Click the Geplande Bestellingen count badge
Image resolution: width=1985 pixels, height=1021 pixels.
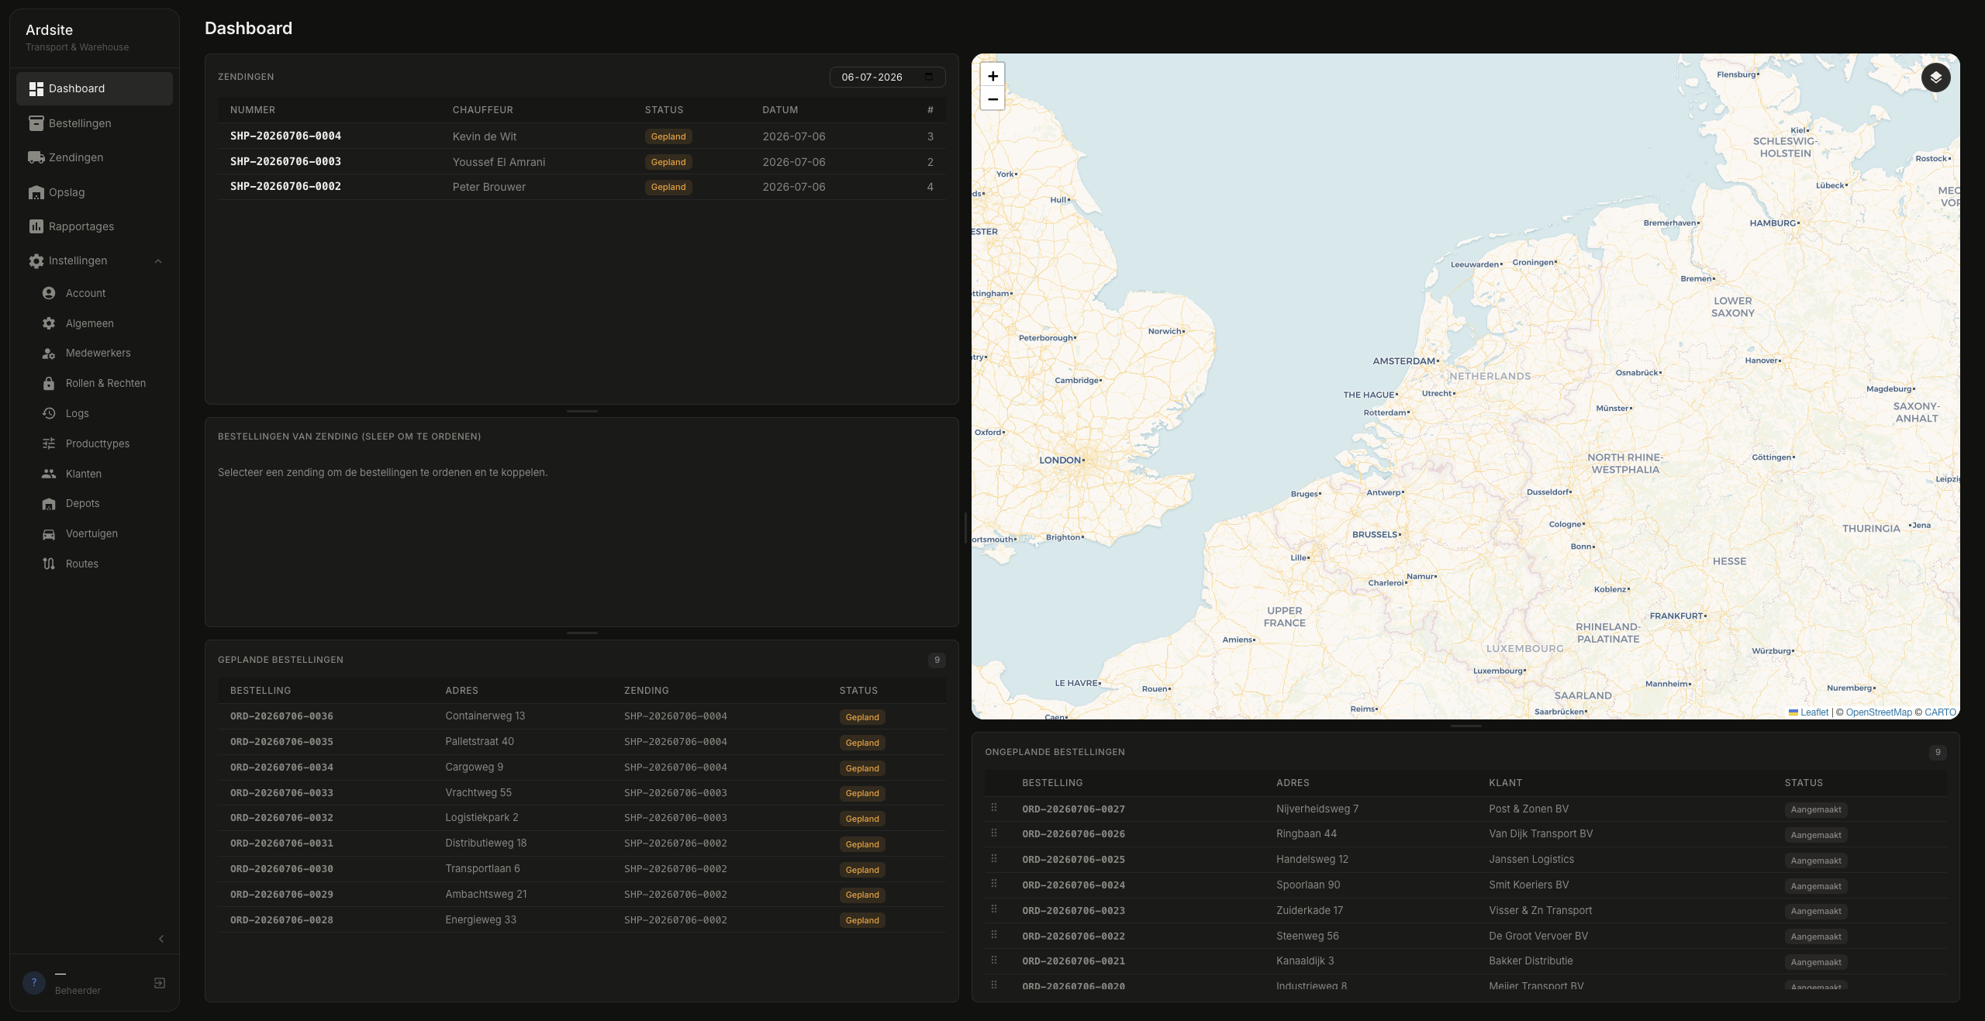pos(937,660)
